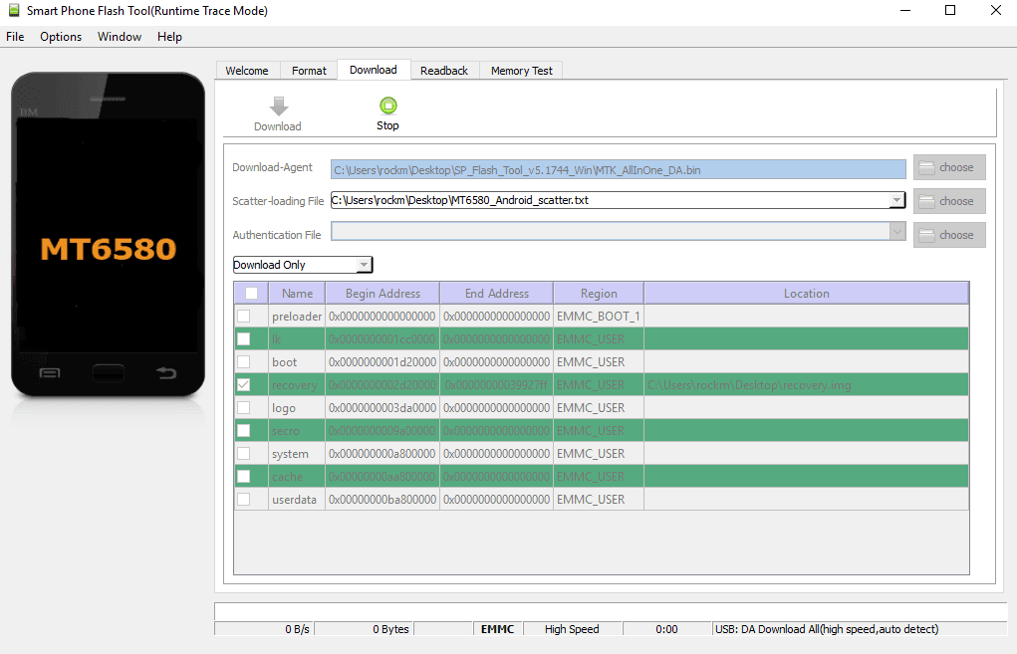Click the EMMC_BOOT_1 region cell

click(x=599, y=317)
